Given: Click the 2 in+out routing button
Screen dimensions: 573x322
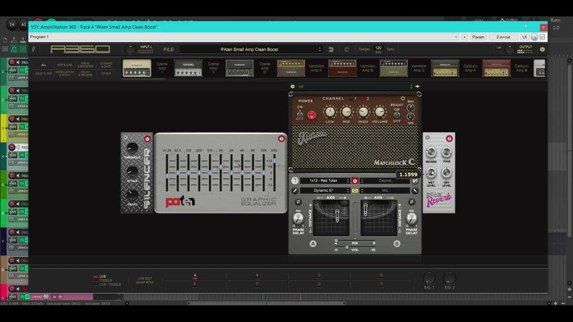Looking at the screenshot, I should click(503, 37).
